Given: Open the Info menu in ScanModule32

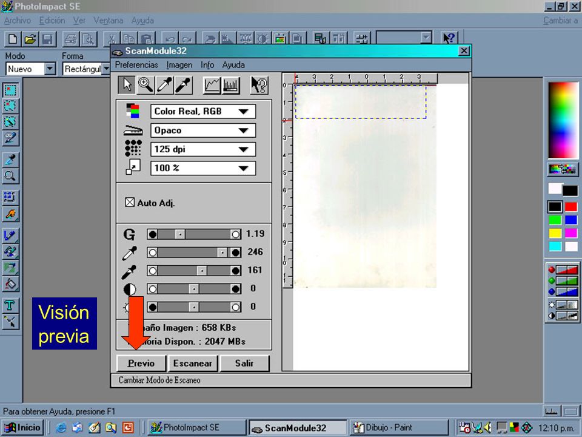Looking at the screenshot, I should click(207, 65).
